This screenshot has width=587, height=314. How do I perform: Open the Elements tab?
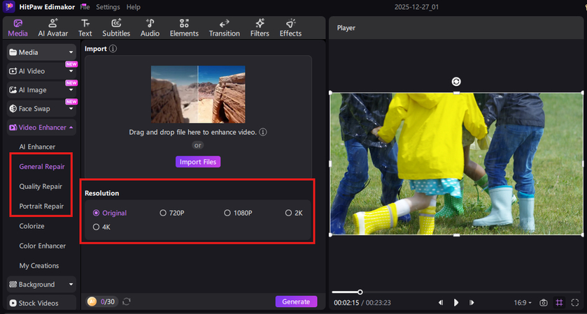pos(184,28)
